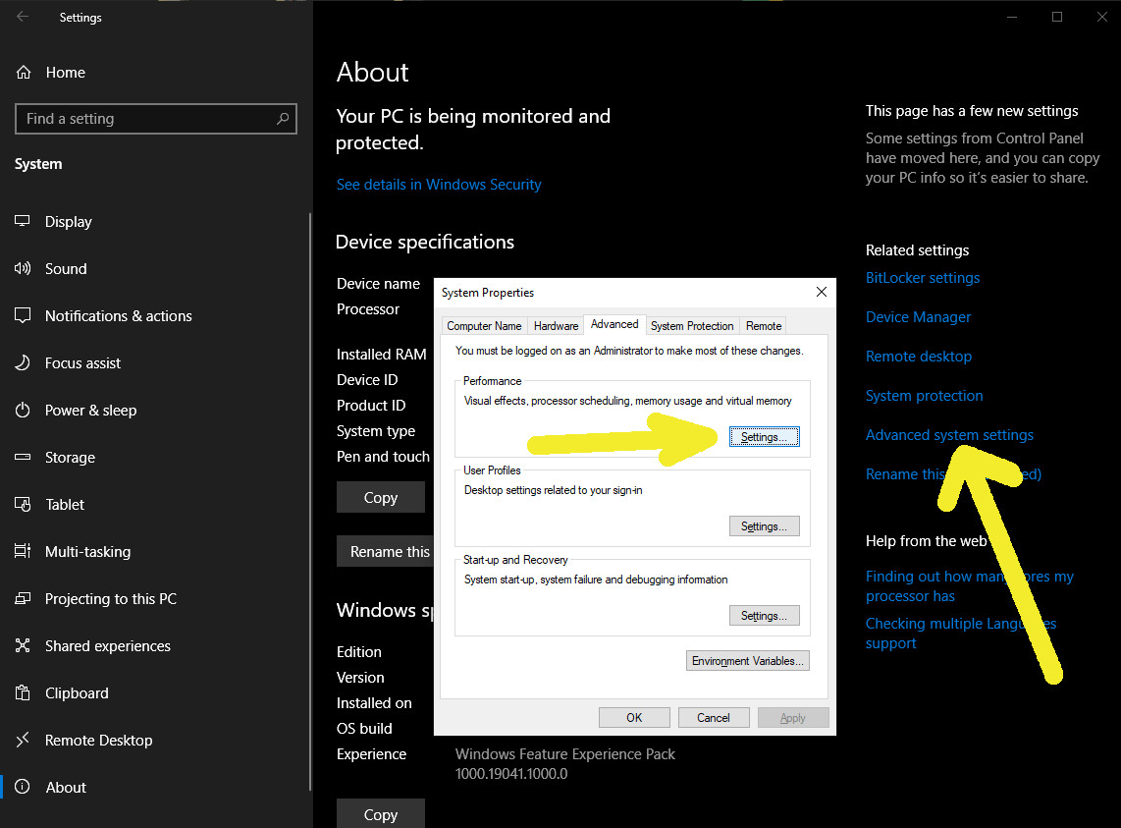Viewport: 1121px width, 828px height.
Task: Select the Advanced tab
Action: (x=614, y=324)
